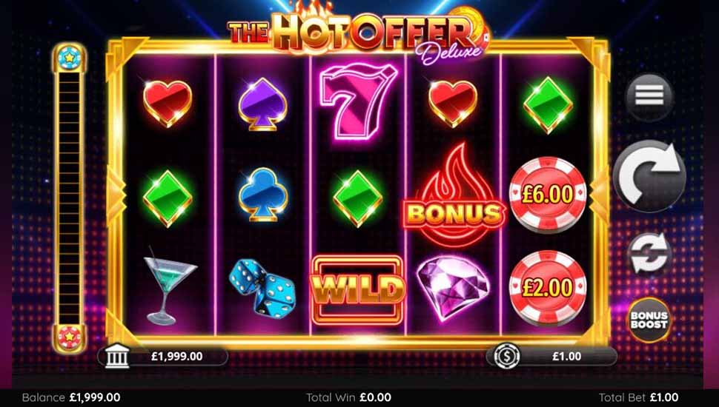
Task: Spin the reels with the arrow button
Action: point(649,176)
